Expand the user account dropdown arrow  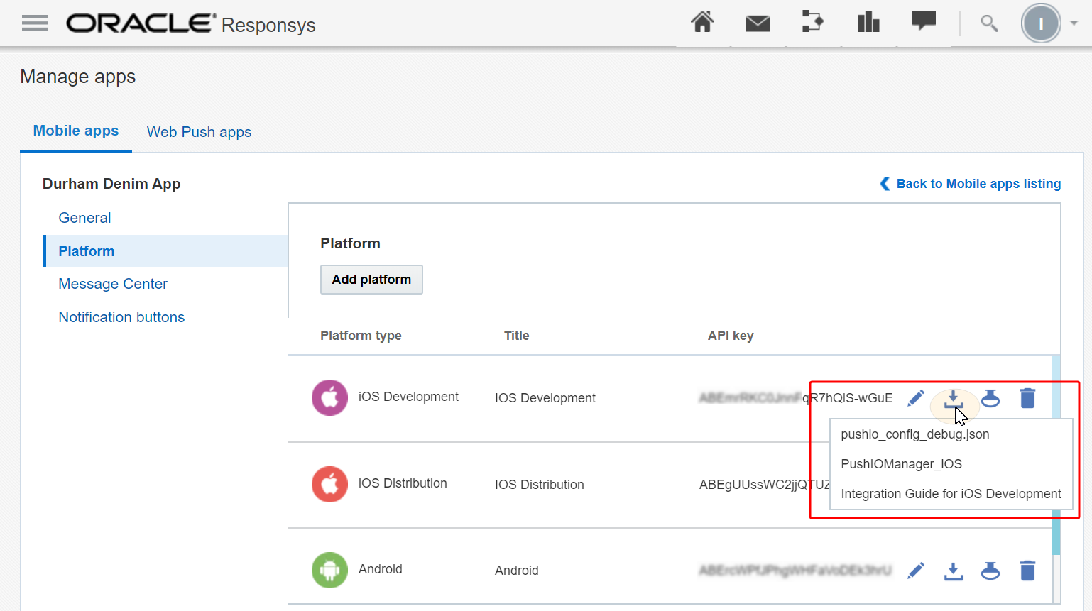click(1074, 23)
